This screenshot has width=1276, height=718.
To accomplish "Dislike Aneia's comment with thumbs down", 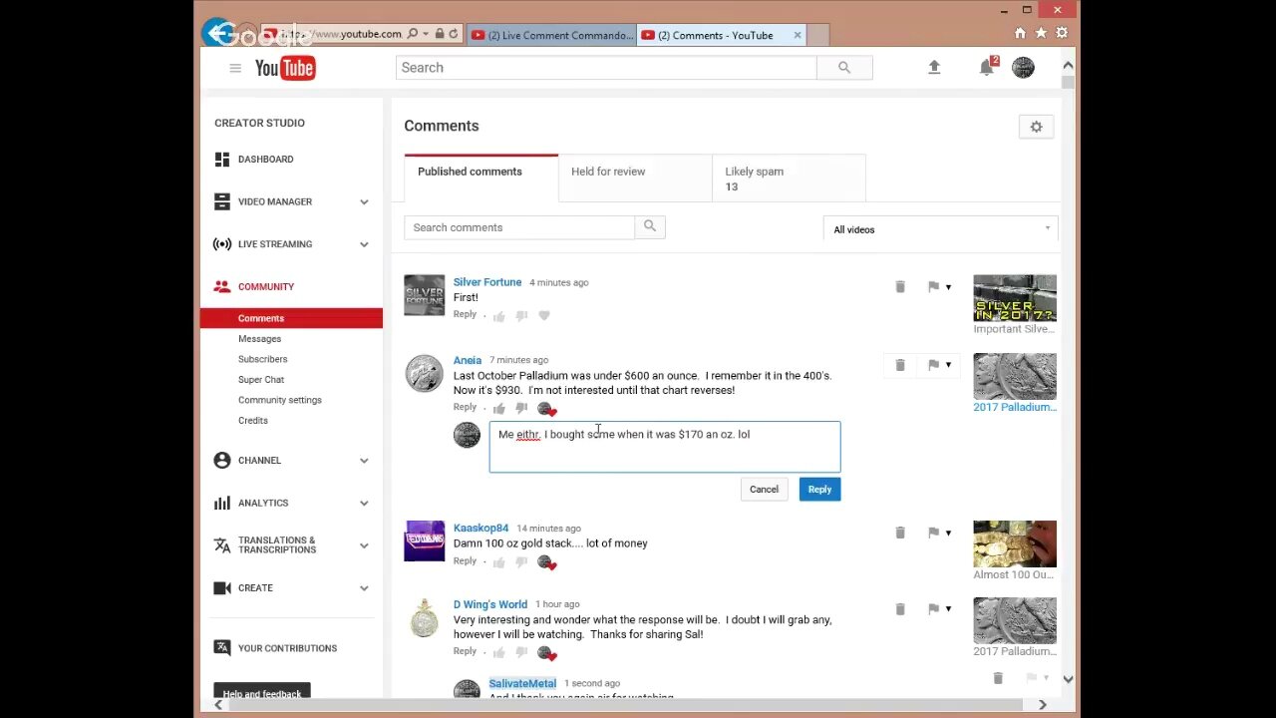I will (521, 408).
